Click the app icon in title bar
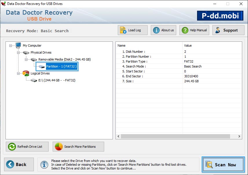 point(3,4)
